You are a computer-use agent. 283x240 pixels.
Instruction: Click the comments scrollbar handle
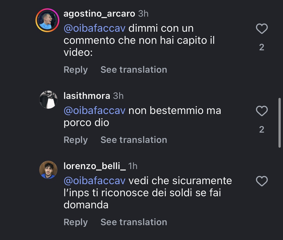(x=279, y=123)
